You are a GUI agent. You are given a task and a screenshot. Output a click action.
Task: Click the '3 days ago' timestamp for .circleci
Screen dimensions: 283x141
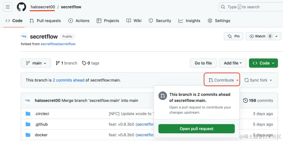[263, 114]
